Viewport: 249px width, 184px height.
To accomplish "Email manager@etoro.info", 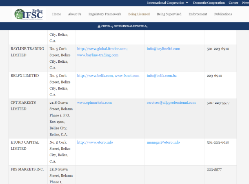I will [163, 142].
